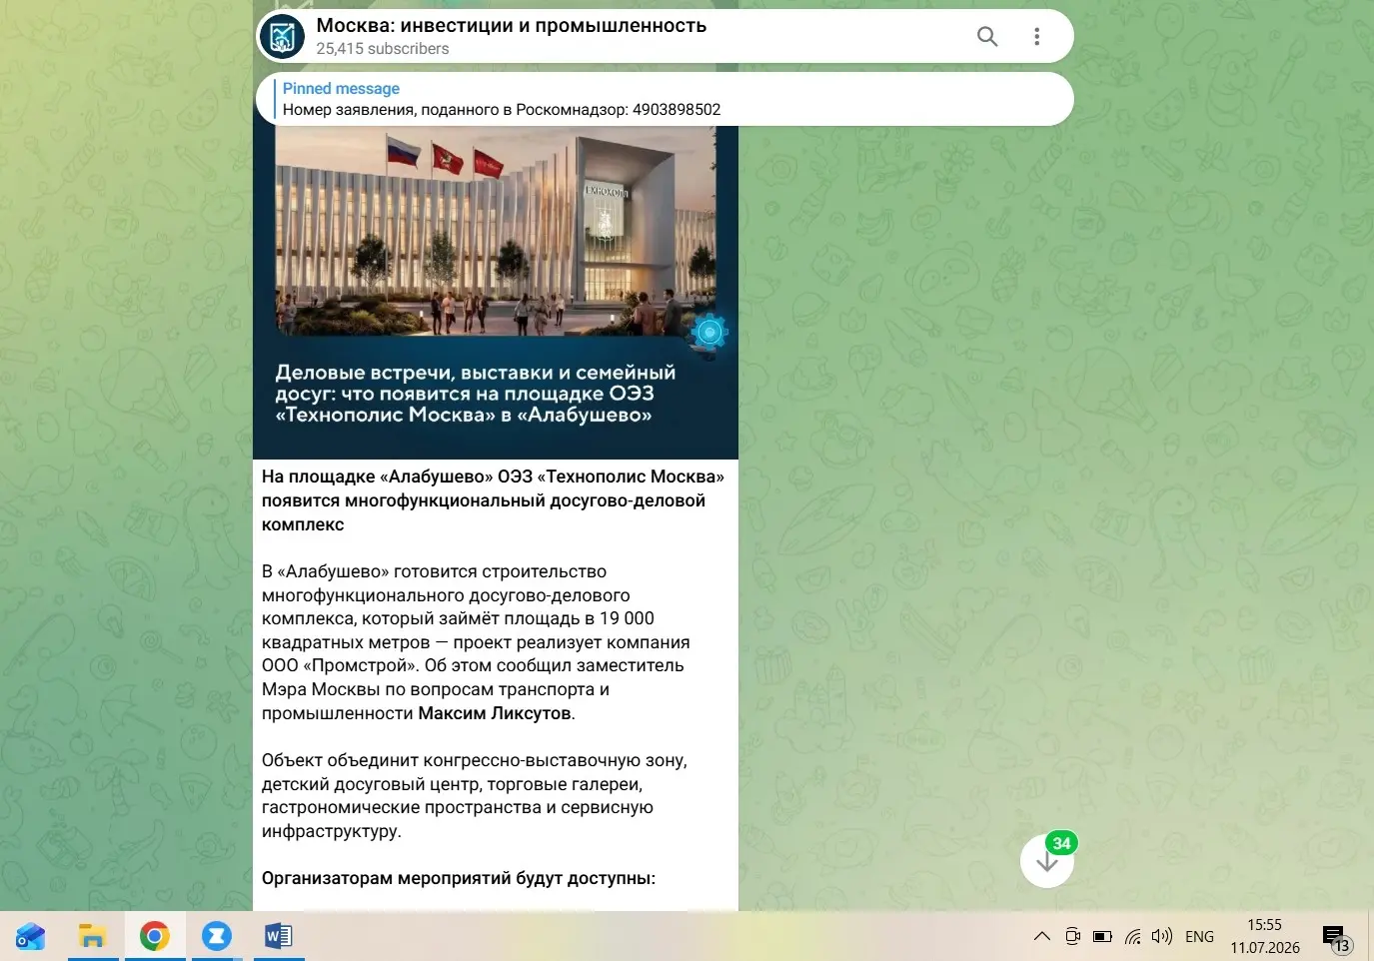Open File Explorer from the taskbar

pos(93,936)
